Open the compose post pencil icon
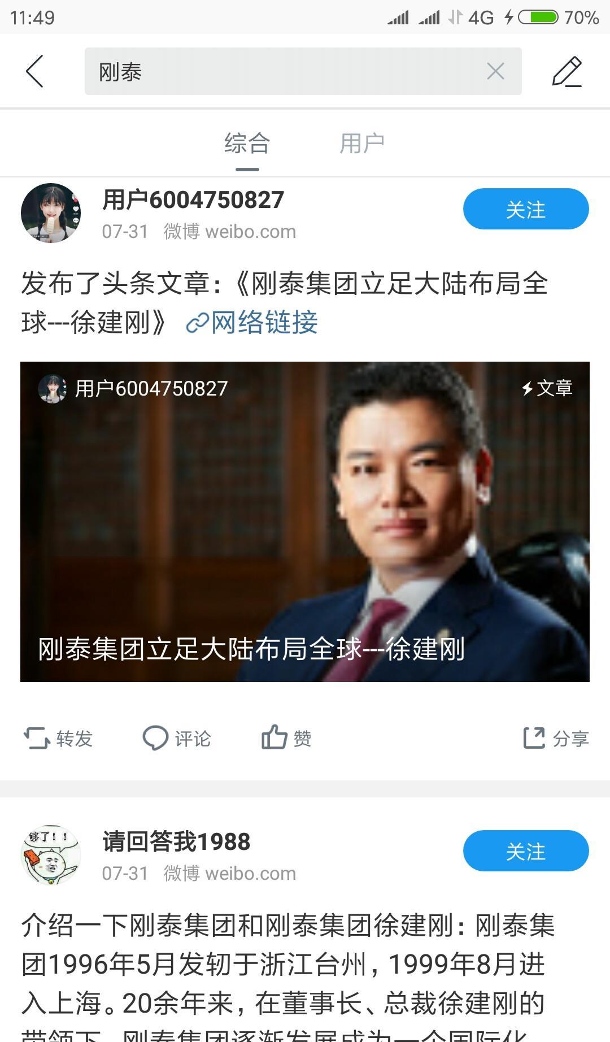This screenshot has width=610, height=1042. pos(567,71)
